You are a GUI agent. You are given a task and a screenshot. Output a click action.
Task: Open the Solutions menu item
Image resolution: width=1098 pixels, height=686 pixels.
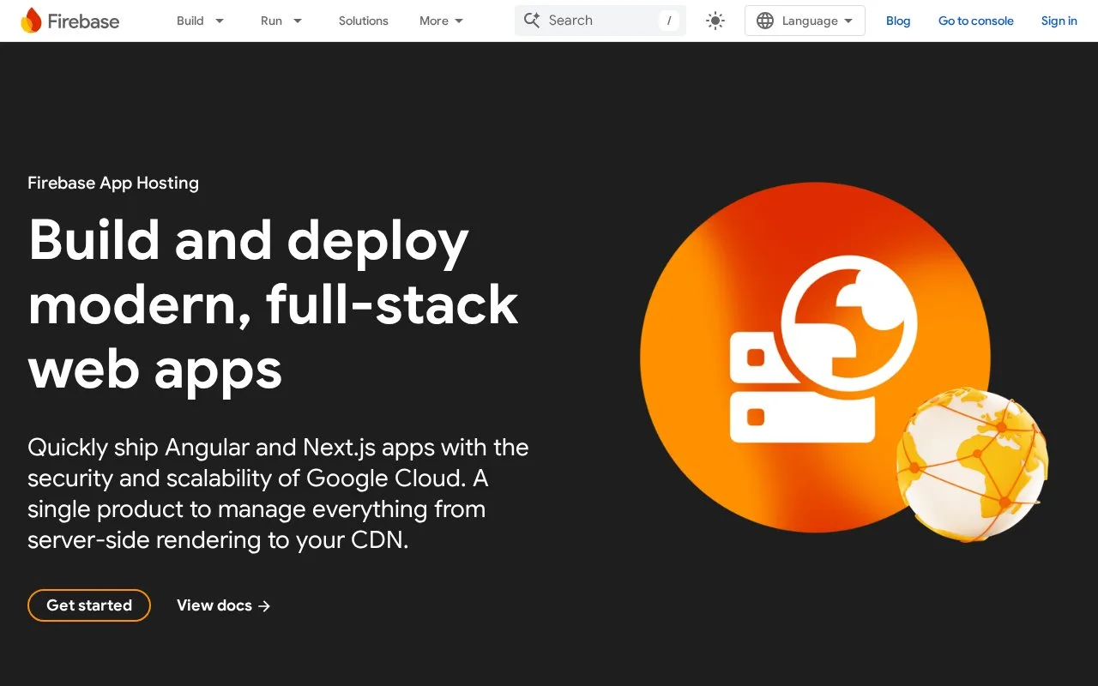pyautogui.click(x=364, y=21)
